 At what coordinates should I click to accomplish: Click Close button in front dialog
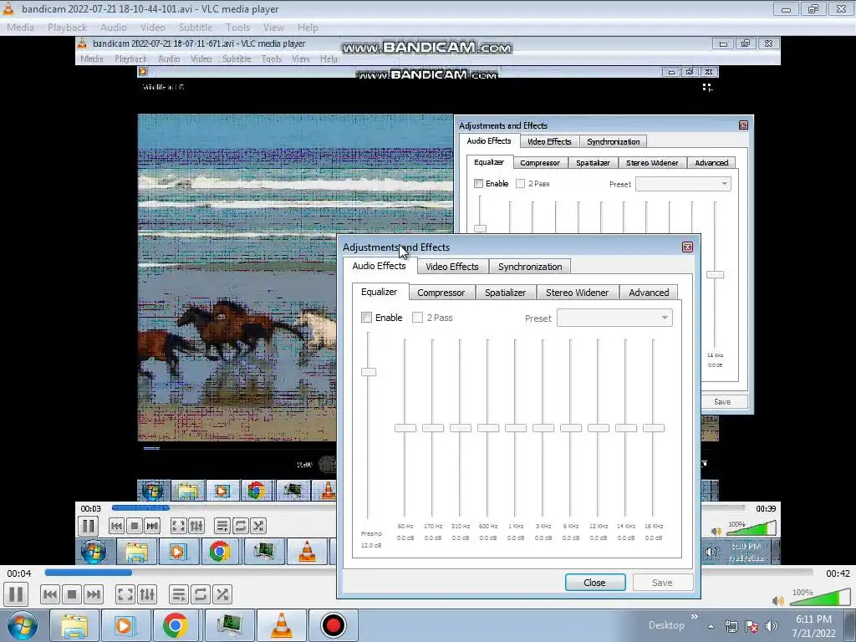pyautogui.click(x=595, y=583)
